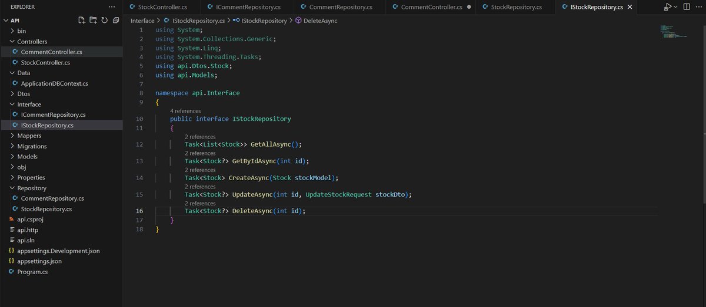
Task: Click the 'namespace api.Interface' code line
Action: [x=198, y=93]
